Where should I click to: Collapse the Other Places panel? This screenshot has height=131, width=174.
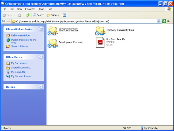[41, 57]
